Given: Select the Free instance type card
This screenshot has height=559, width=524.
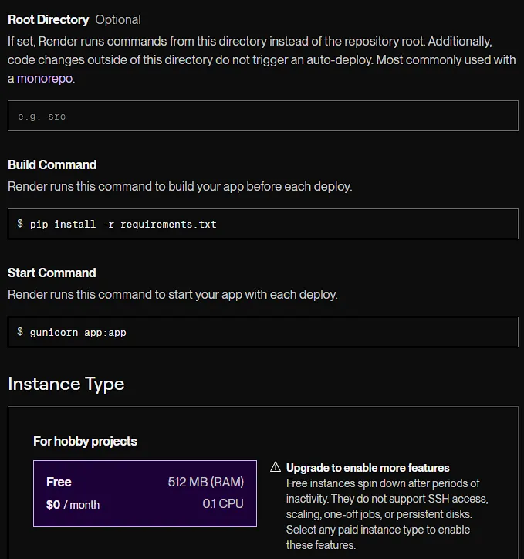Looking at the screenshot, I should pos(145,493).
